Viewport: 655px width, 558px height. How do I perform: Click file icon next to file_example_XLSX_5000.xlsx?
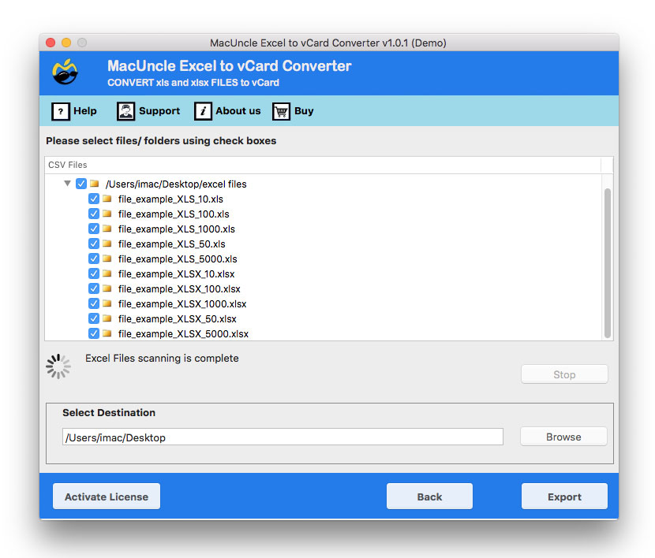pyautogui.click(x=107, y=333)
